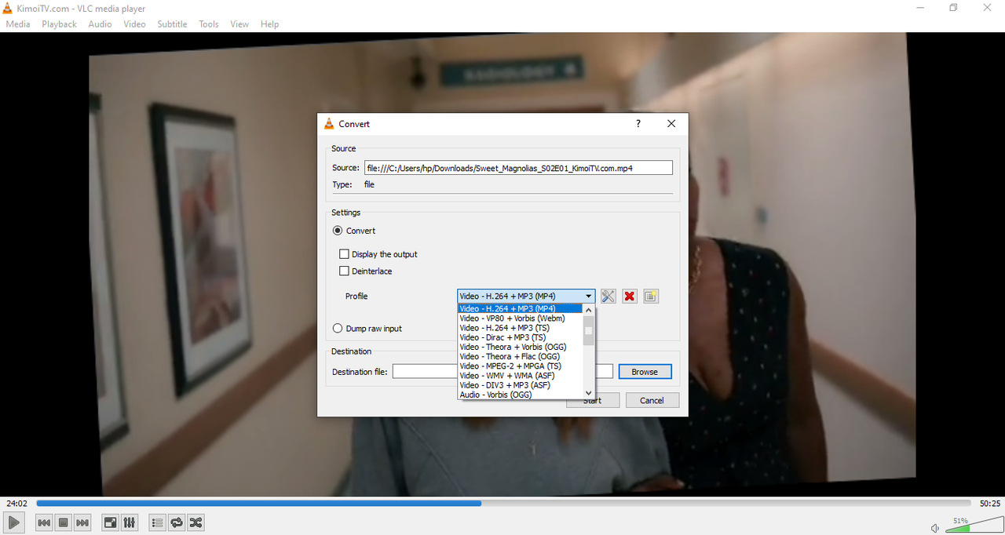1005x535 pixels.
Task: Click the VLC cone icon in title bar
Action: [8, 8]
